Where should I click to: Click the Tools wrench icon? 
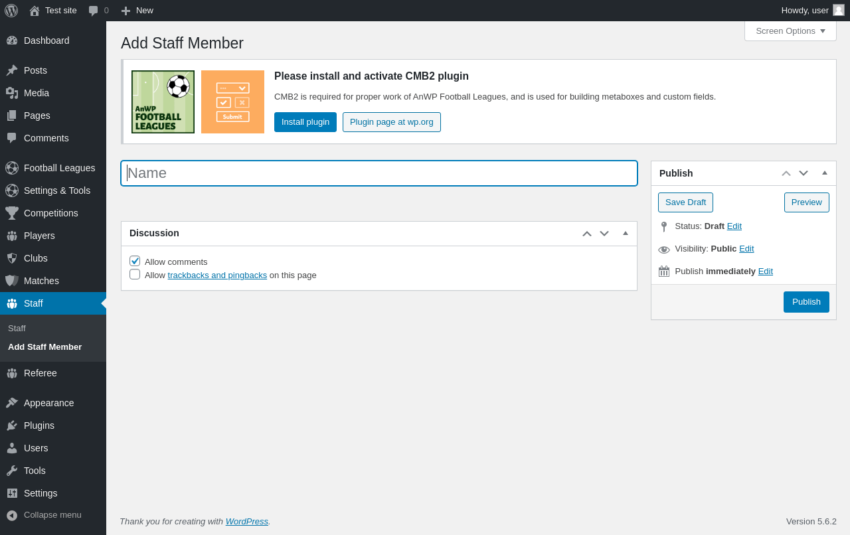(12, 471)
